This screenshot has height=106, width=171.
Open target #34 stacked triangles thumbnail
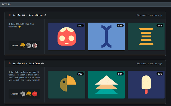pos(106,85)
